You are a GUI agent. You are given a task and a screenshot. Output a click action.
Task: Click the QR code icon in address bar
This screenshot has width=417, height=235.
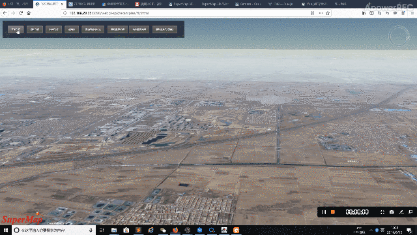313,13
